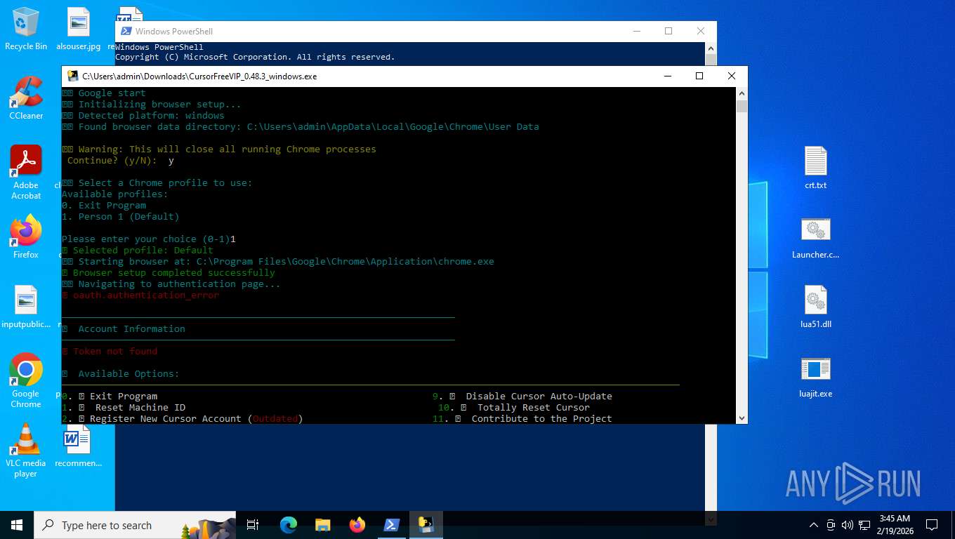Image resolution: width=955 pixels, height=539 pixels.
Task: Click the CursorFreeVIP console window icon
Action: click(73, 76)
